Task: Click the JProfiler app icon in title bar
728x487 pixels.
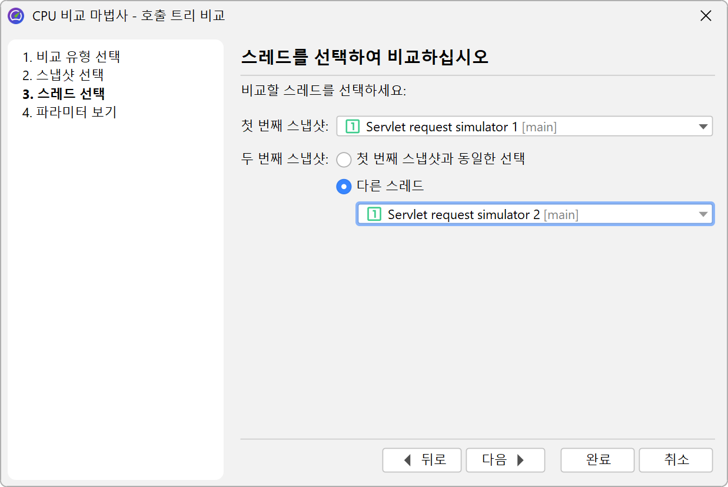Action: [x=15, y=15]
